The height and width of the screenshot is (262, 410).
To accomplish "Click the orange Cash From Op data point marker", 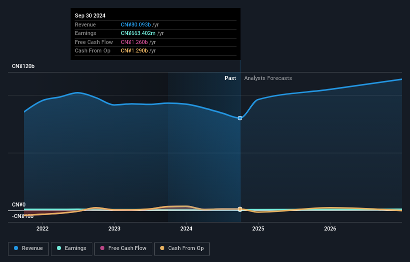I will [240, 209].
